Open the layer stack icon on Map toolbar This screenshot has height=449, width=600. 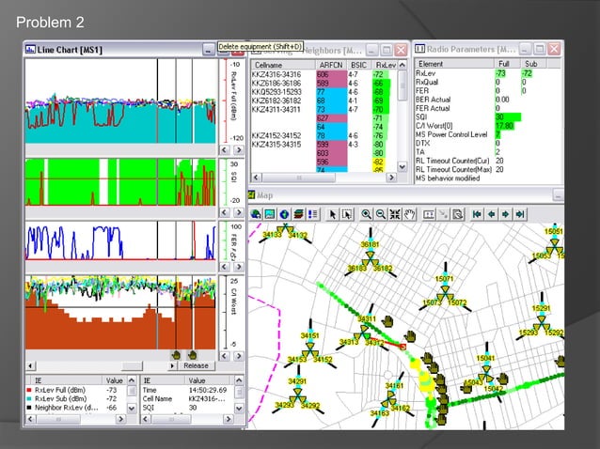pyautogui.click(x=298, y=214)
